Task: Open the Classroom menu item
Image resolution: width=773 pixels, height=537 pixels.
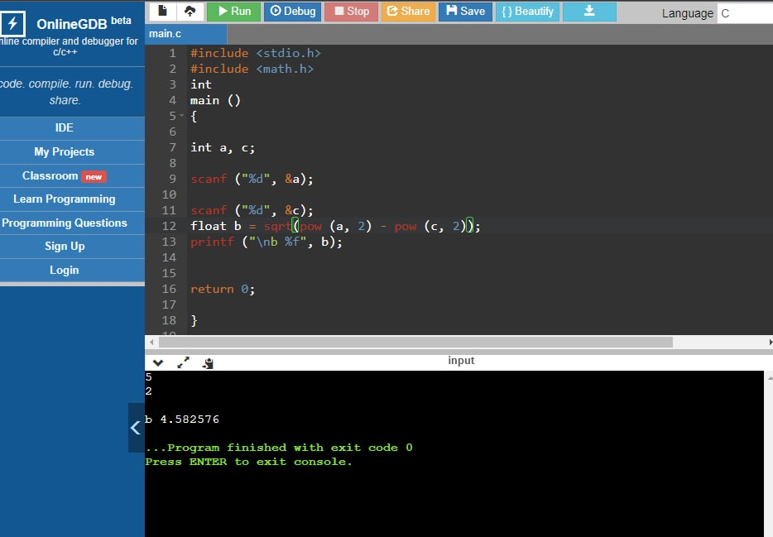Action: (x=65, y=175)
